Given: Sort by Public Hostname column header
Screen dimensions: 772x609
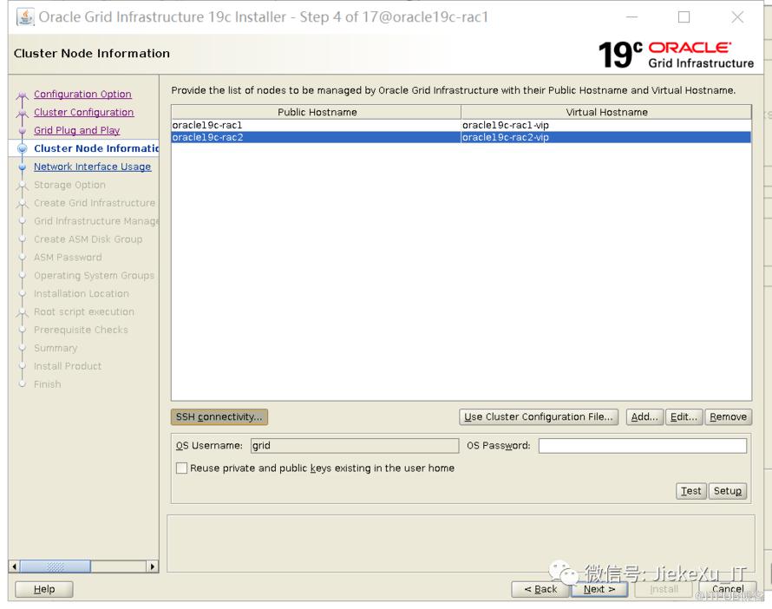Looking at the screenshot, I should tap(317, 112).
